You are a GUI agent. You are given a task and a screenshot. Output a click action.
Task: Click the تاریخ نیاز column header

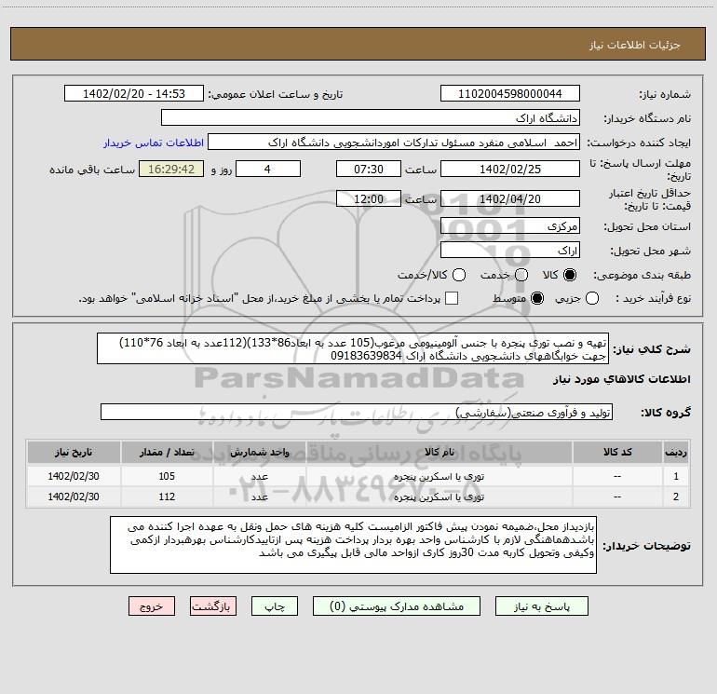74,452
